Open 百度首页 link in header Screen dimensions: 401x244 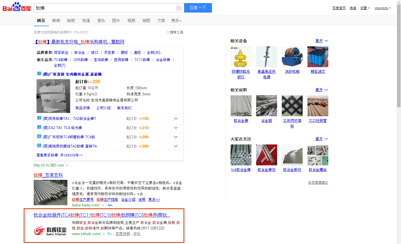pyautogui.click(x=339, y=8)
